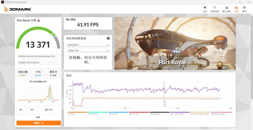The image size is (253, 130).
Task: Click the validate button above the orange button
Action: [38, 117]
